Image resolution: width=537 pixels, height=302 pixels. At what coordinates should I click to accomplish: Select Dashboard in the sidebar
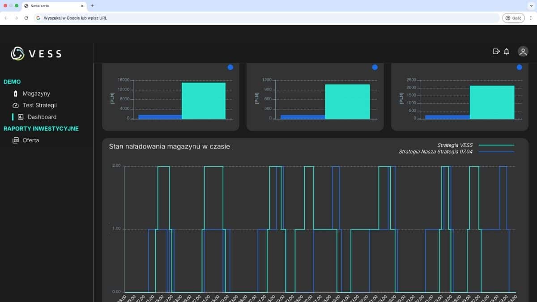coord(42,117)
